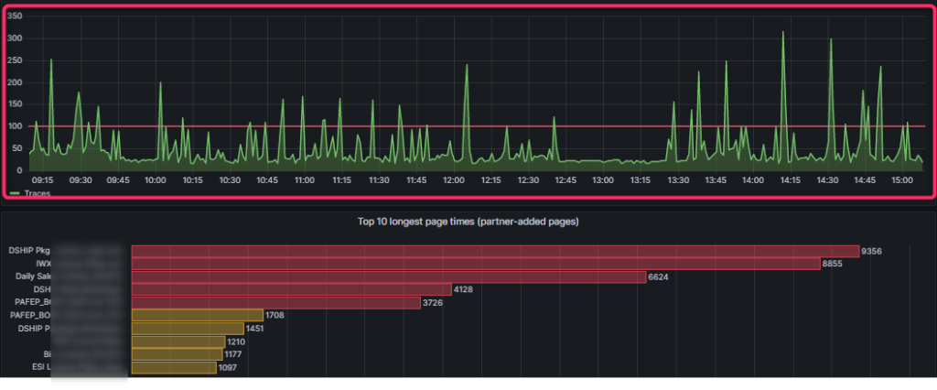Viewport: 937px width, 390px height.
Task: Select the yellow bar valued 1210
Action: (178, 341)
